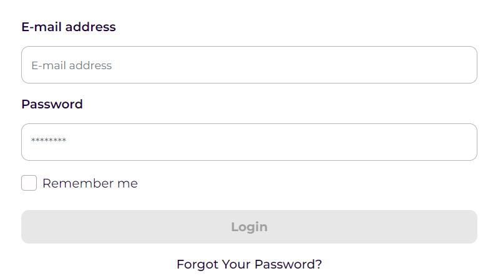Select the field showing asterisks placeholder

pyautogui.click(x=249, y=142)
